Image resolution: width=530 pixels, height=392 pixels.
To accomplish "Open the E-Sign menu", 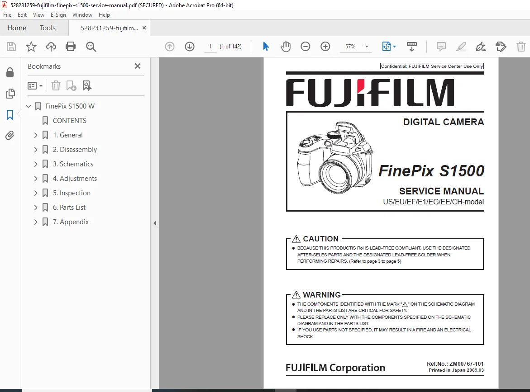I will (x=58, y=15).
